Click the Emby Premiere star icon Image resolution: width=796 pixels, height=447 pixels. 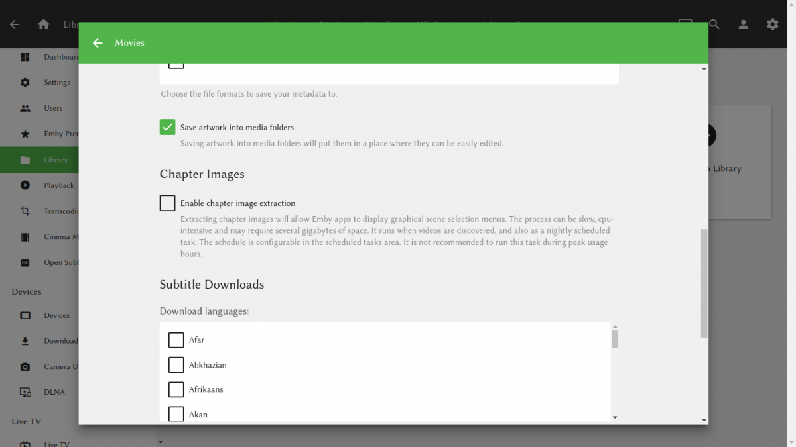25,134
